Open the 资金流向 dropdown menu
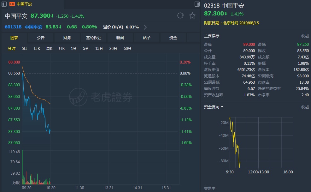 [222, 107]
